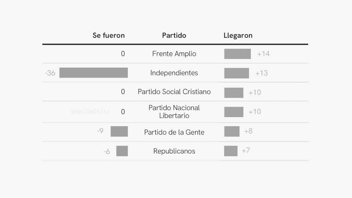Viewport: 352px width, 198px height.
Task: Click the "Llegaron" column header
Action: (238, 35)
